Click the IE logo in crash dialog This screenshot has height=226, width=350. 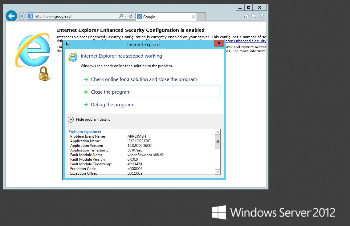pos(73,57)
